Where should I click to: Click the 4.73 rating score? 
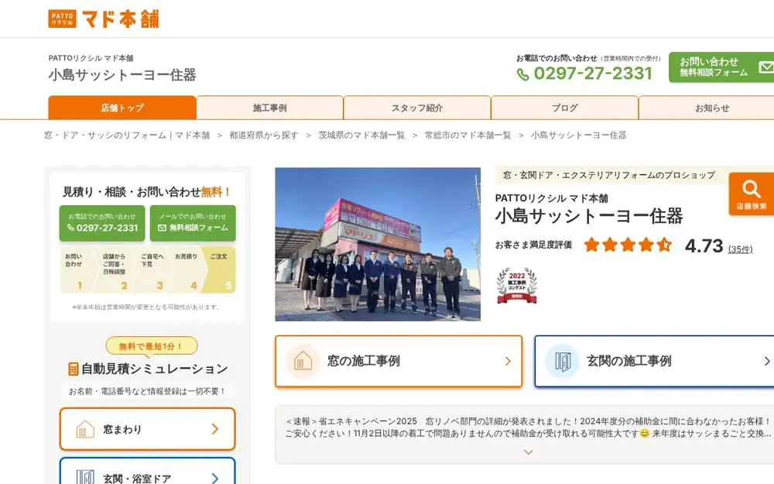pos(704,245)
